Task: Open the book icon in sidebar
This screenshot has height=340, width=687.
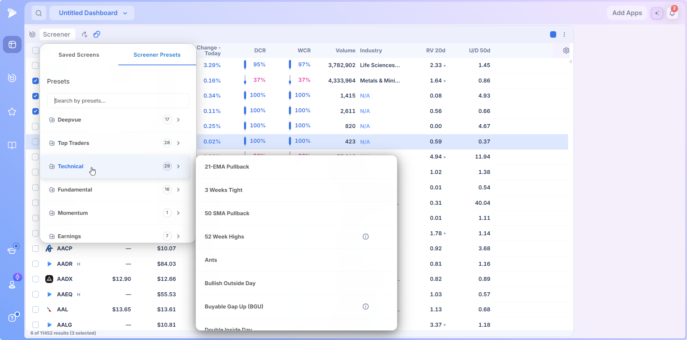Action: [x=12, y=145]
